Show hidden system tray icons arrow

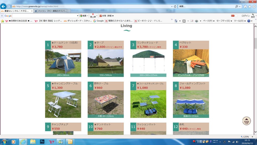coord(220,142)
